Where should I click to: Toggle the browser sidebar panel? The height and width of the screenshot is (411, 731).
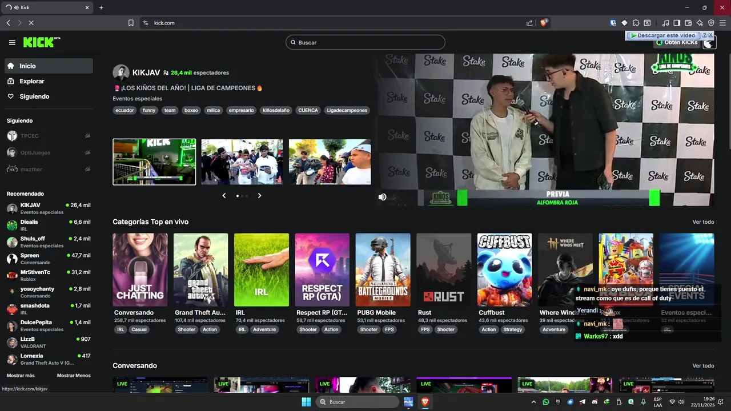click(677, 23)
